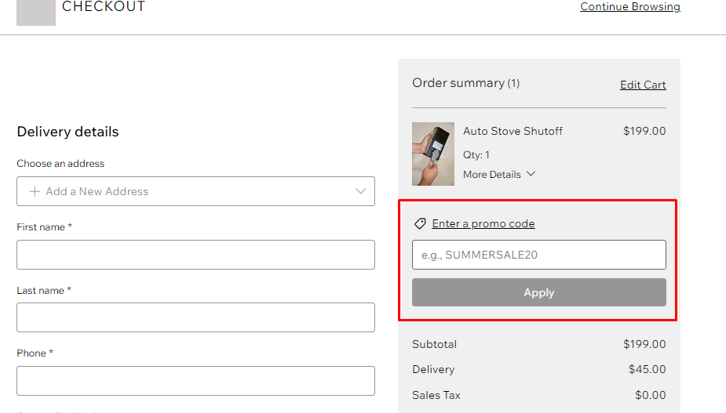Click the Subtotal amount $199.00

pyautogui.click(x=644, y=344)
